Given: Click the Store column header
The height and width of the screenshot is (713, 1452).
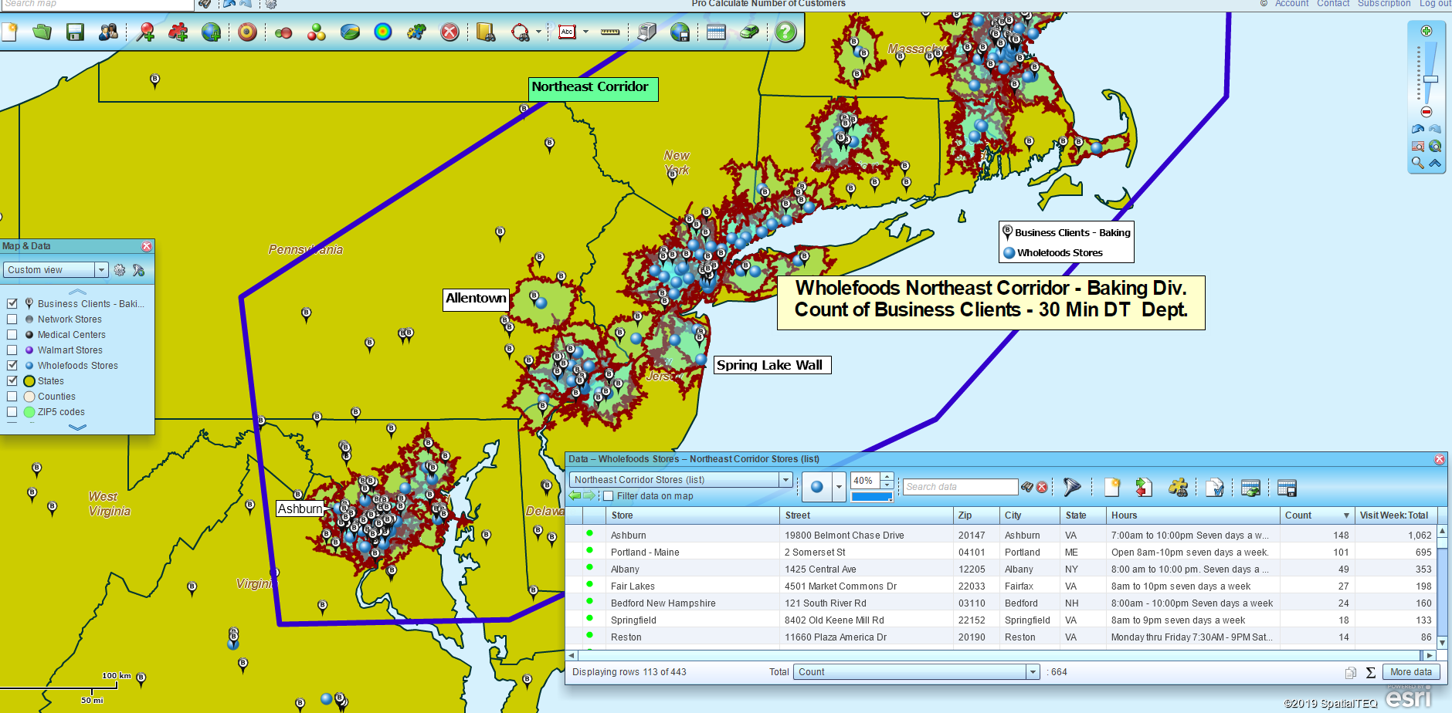Looking at the screenshot, I should 693,515.
